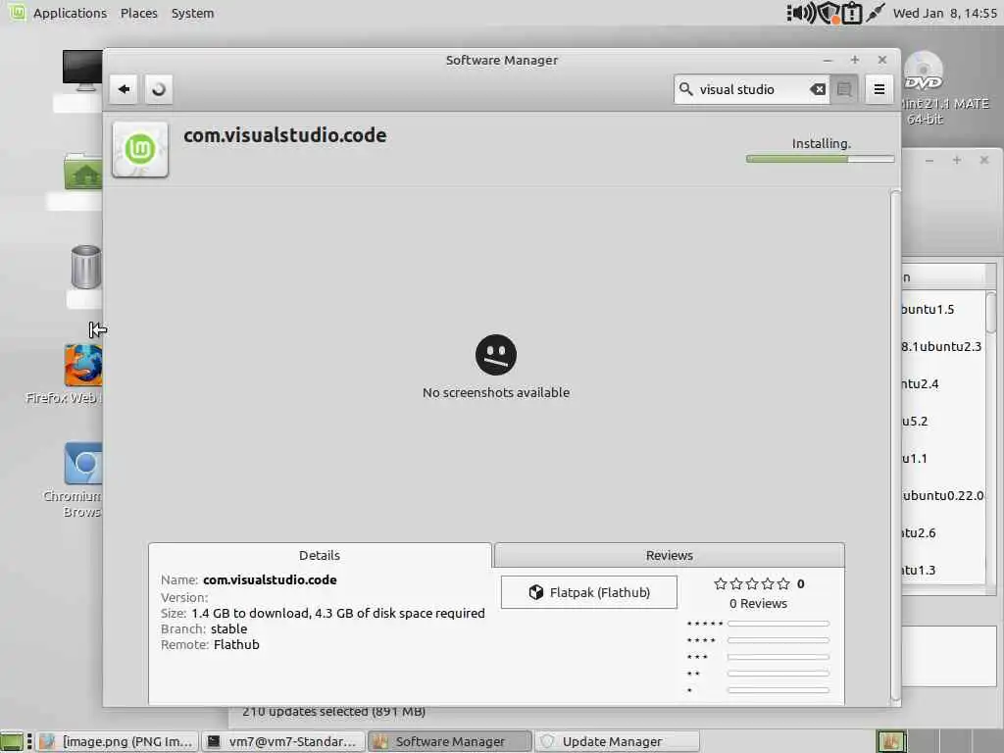Screen dimensions: 1004x753
Task: Focus the 'visual studio' search field
Action: pyautogui.click(x=751, y=89)
